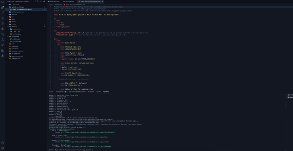Open the CONSOLA DE DEPURACIÓN panel tab
Image resolution: width=293 pixels, height=151 pixels.
(77, 92)
